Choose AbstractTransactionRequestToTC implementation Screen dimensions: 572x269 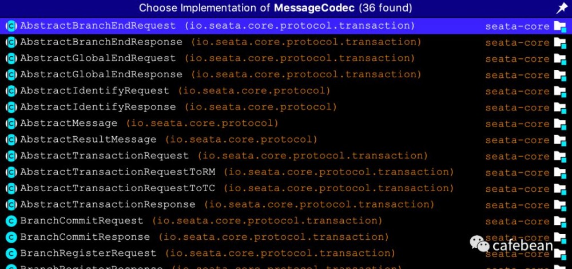click(x=117, y=188)
